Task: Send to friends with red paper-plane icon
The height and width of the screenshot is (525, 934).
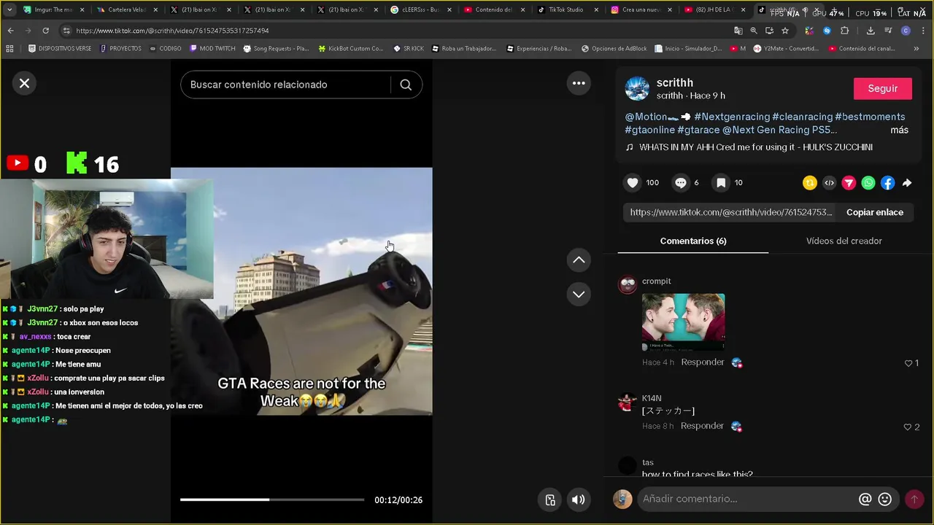Action: point(849,183)
